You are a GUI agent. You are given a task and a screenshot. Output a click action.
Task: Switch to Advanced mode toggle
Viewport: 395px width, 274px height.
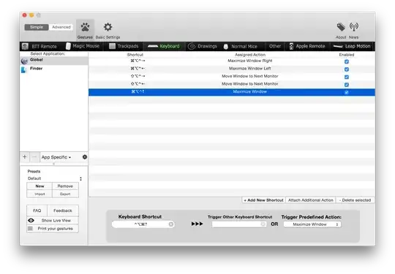click(61, 27)
